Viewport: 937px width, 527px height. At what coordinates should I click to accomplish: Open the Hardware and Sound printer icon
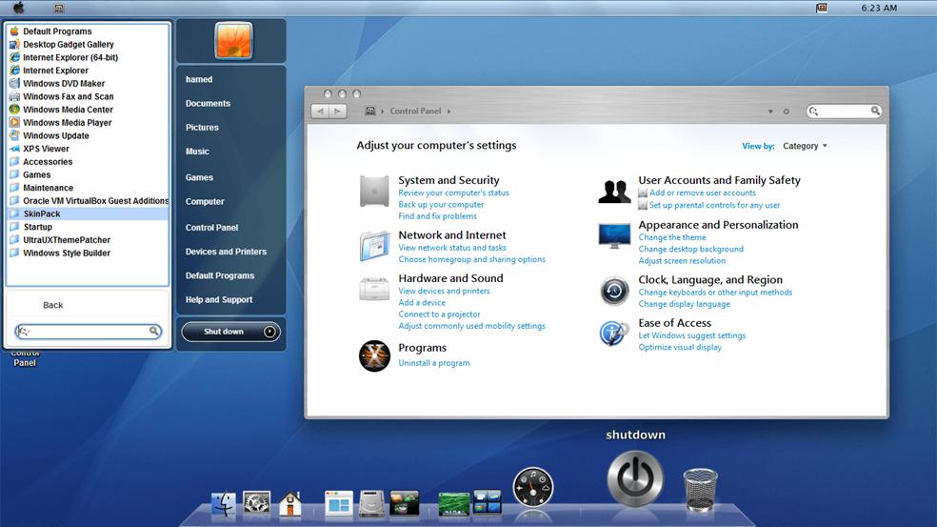(374, 289)
